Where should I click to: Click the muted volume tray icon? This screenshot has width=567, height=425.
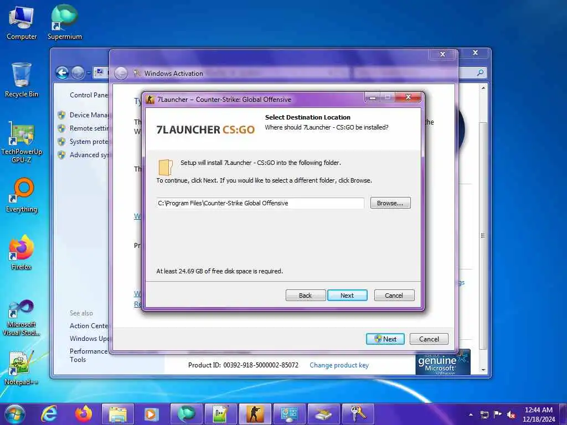click(511, 414)
